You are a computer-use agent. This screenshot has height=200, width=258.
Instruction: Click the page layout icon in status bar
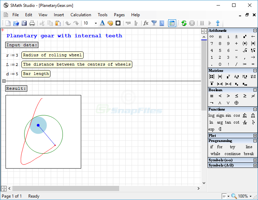pyautogui.click(x=224, y=196)
